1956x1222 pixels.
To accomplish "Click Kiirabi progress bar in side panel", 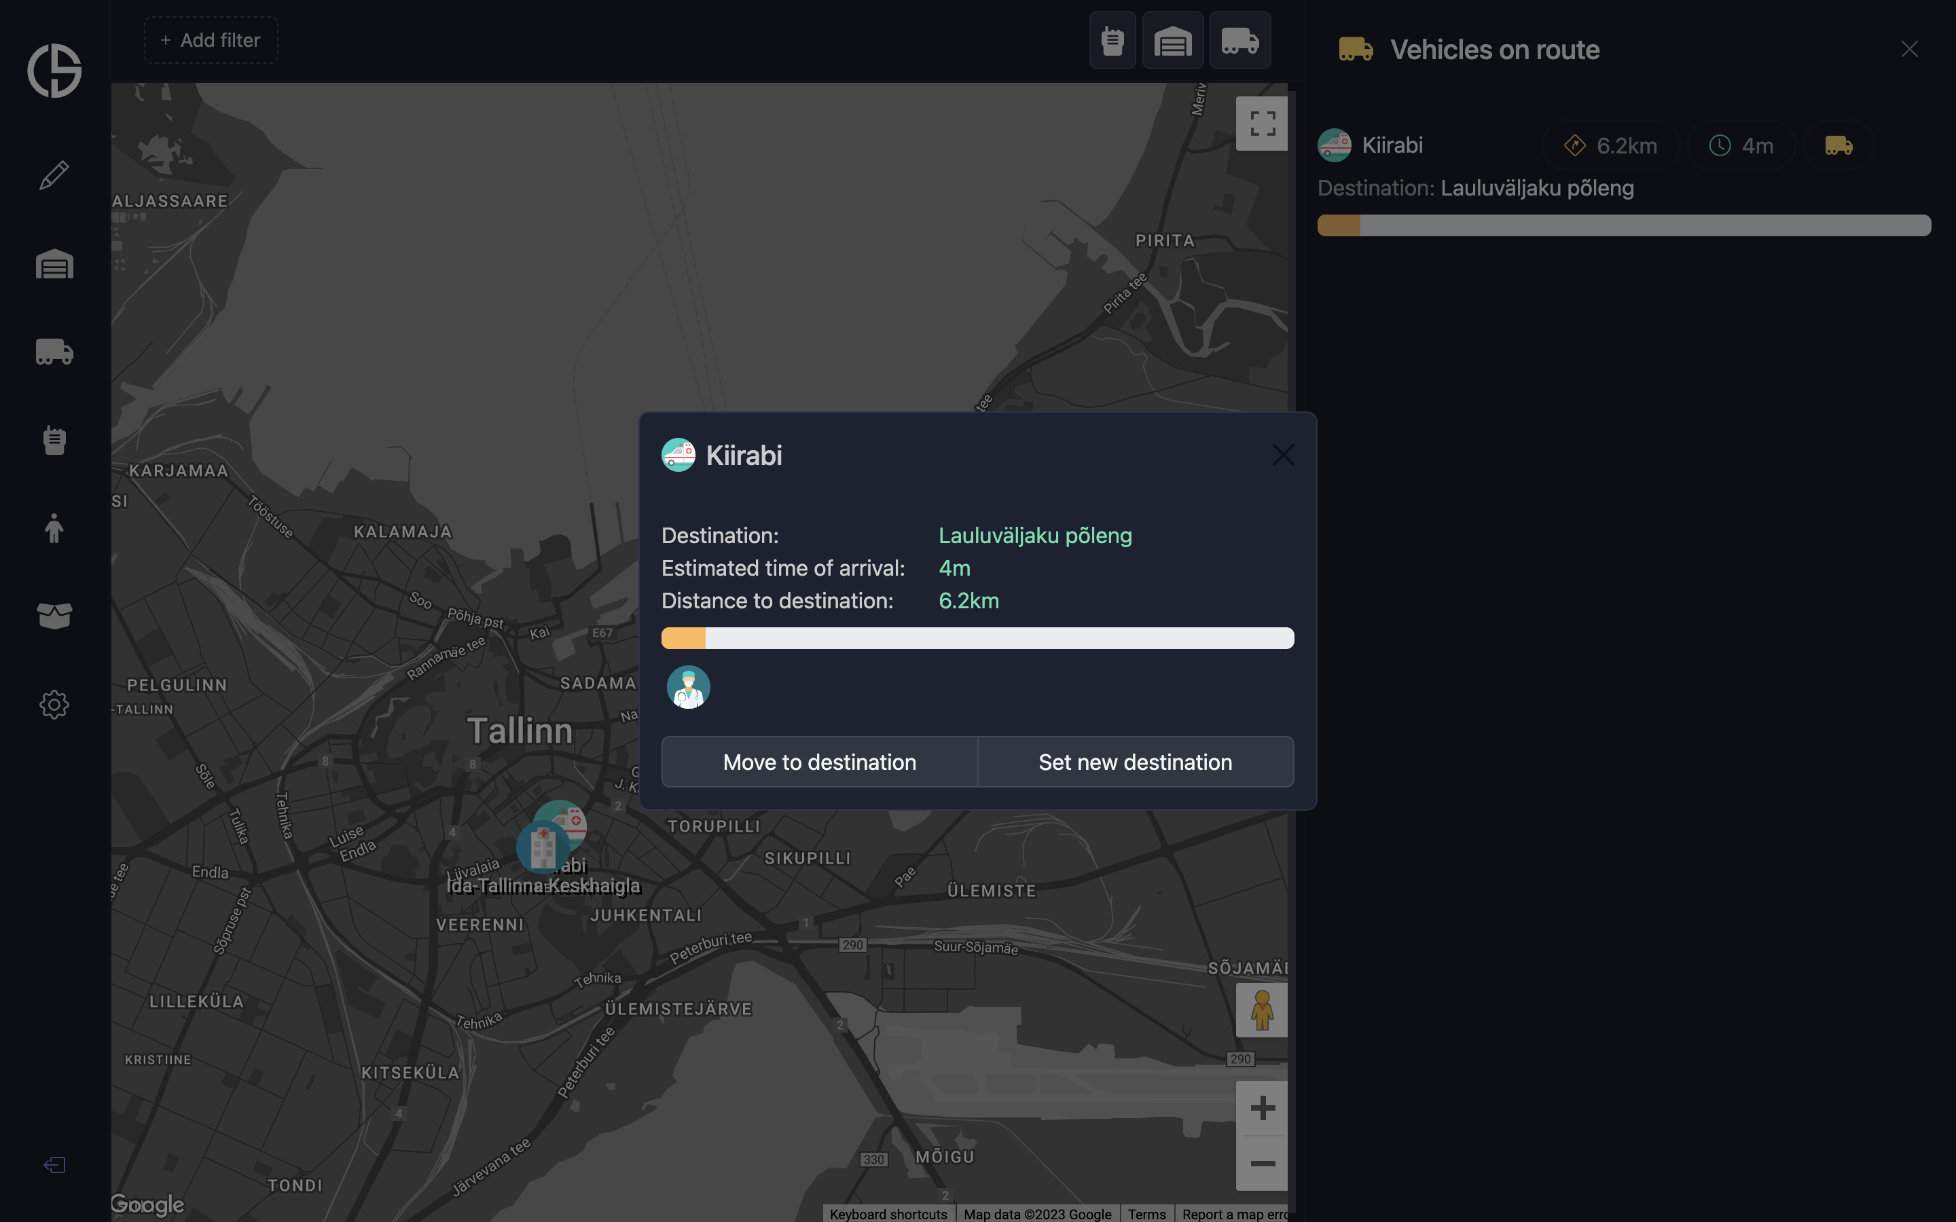I will (1623, 225).
